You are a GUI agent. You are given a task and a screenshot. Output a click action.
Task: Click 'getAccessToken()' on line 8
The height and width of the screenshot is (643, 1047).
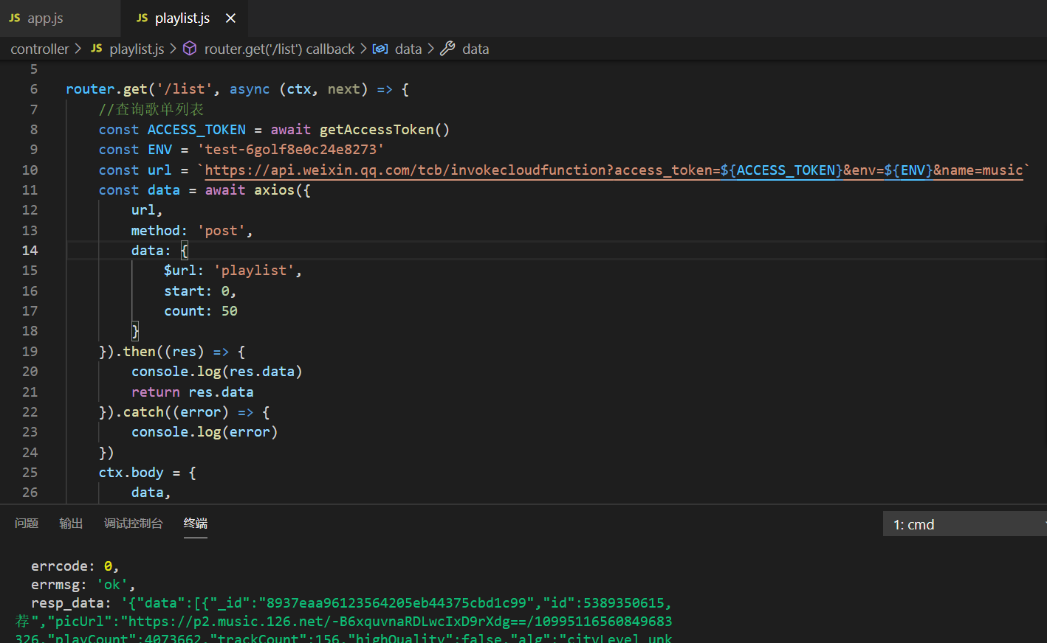[x=384, y=130]
